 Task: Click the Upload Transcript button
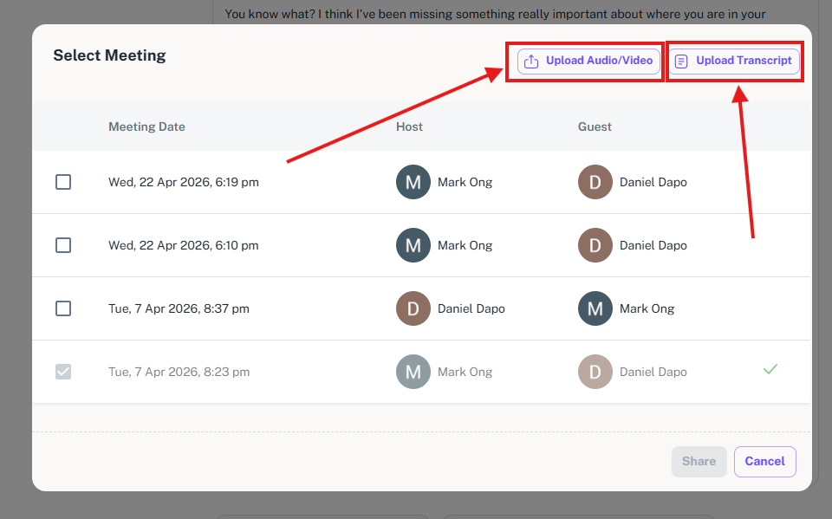point(734,61)
